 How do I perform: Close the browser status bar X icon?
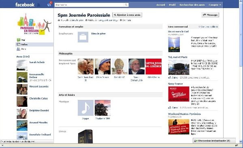(2, 145)
